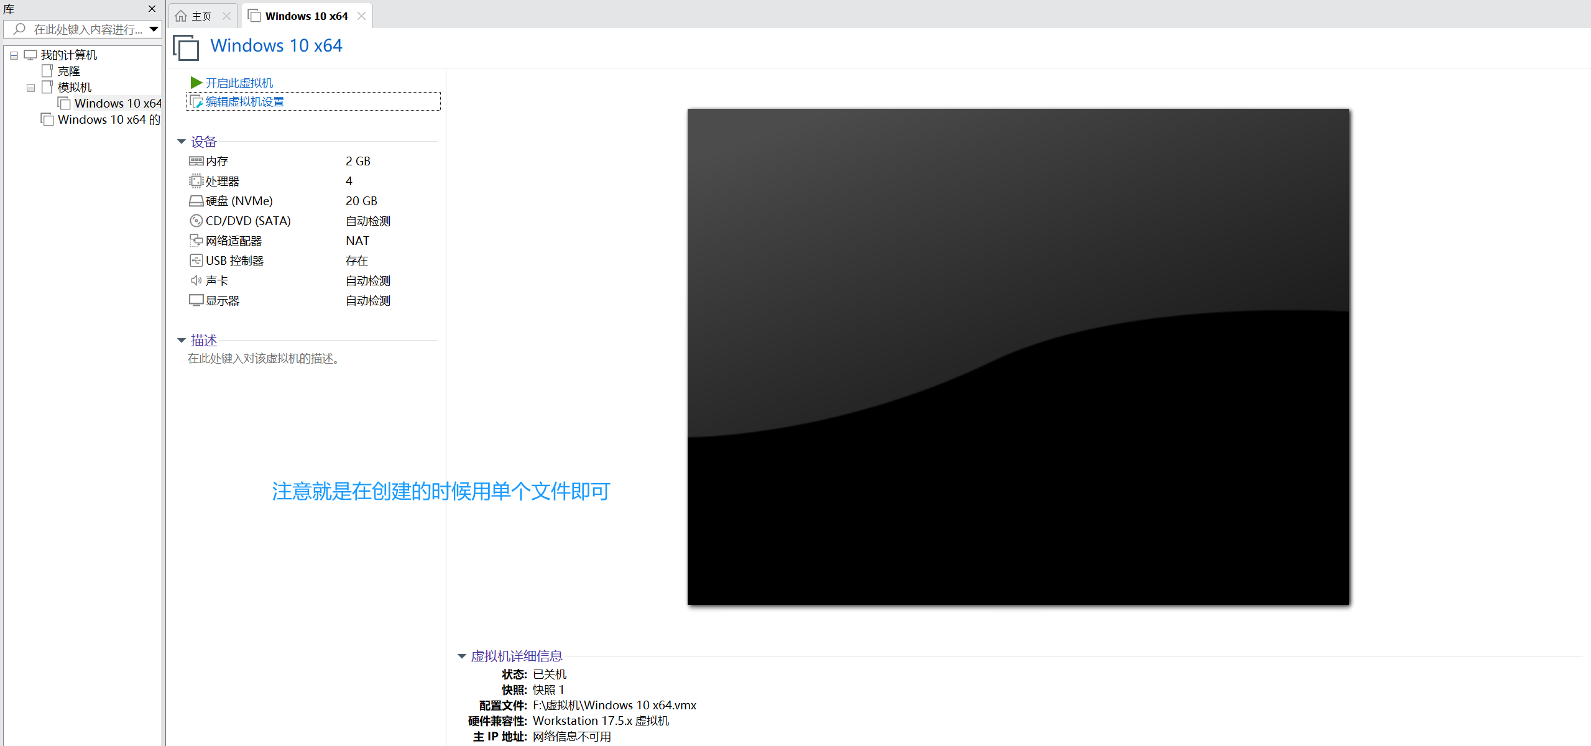The height and width of the screenshot is (746, 1591).
Task: Open 声卡 device settings
Action: tap(217, 281)
